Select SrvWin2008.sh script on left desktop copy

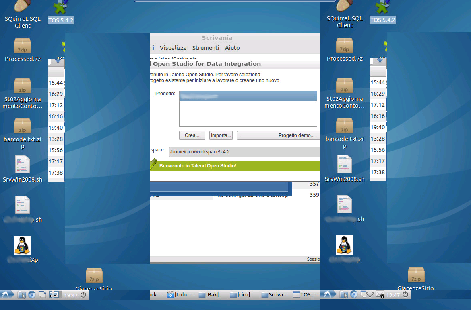pos(23,169)
